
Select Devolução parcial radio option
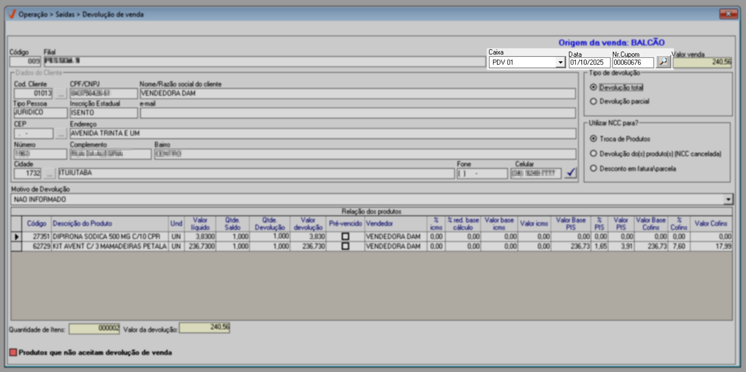(593, 101)
